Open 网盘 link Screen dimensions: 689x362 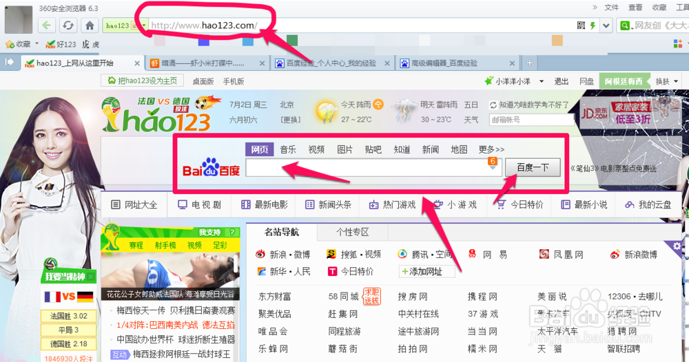click(586, 81)
